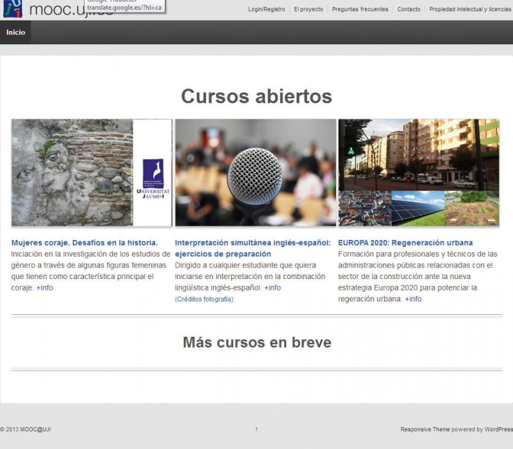Image resolution: width=513 pixels, height=449 pixels.
Task: Select the Inicio navigation tab
Action: 14,32
